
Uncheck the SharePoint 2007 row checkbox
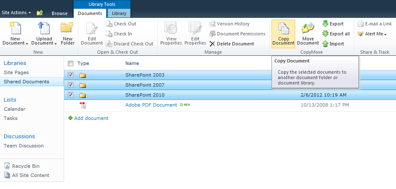coord(71,85)
